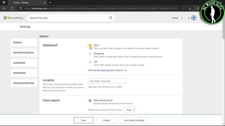Click the Rewards points count 6

(189, 18)
